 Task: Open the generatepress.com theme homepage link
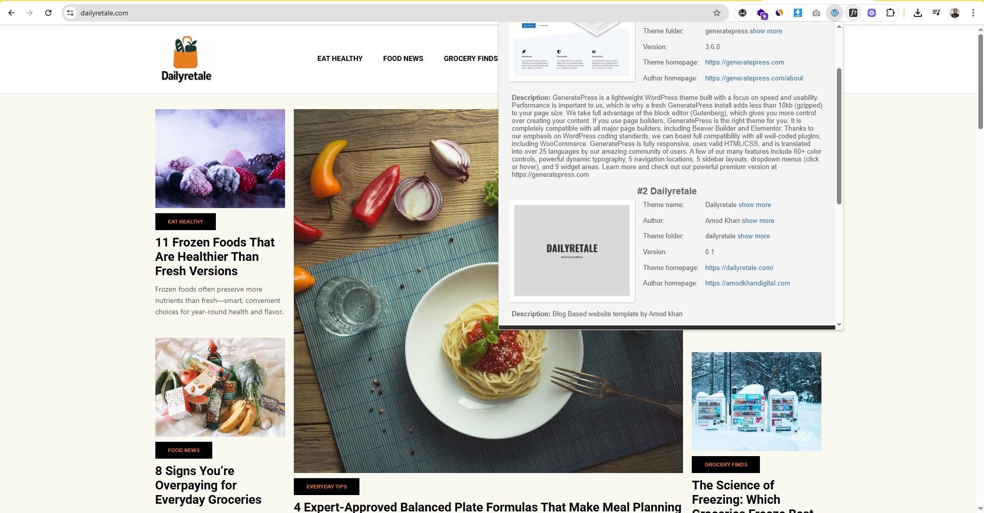click(744, 63)
